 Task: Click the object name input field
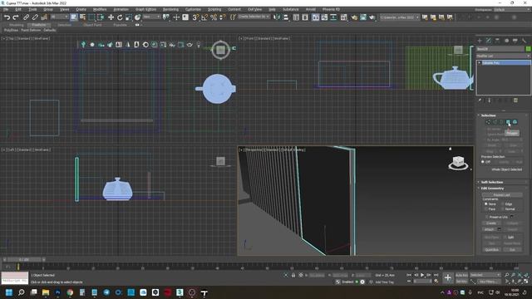(500, 49)
